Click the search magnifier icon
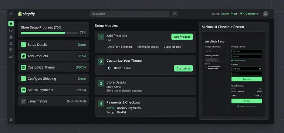 (x=94, y=14)
